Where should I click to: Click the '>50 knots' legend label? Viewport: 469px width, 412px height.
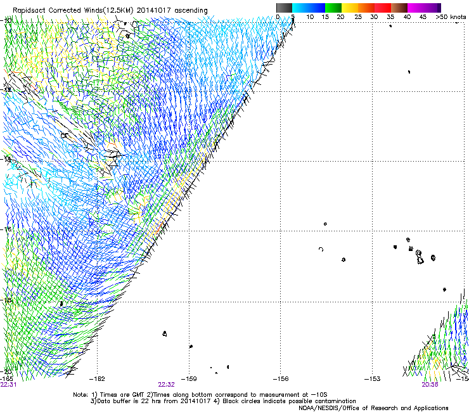(x=451, y=17)
